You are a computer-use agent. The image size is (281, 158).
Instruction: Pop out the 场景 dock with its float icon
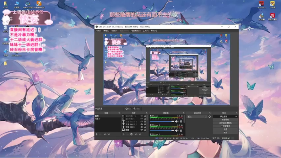pos(119,113)
